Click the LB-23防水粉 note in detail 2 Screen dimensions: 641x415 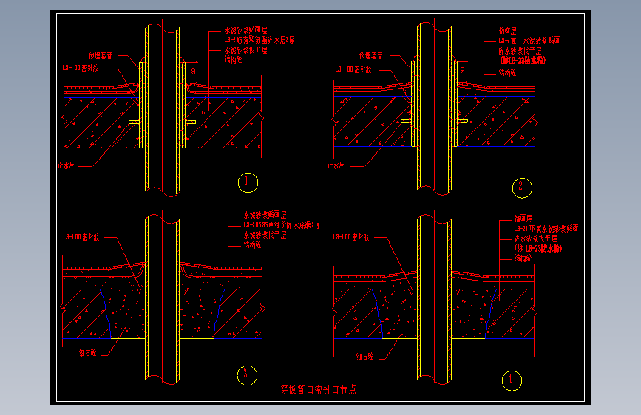(x=523, y=61)
